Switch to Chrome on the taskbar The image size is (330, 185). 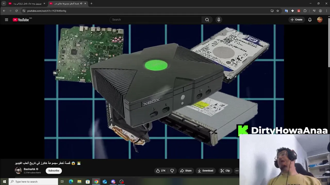[96, 182]
